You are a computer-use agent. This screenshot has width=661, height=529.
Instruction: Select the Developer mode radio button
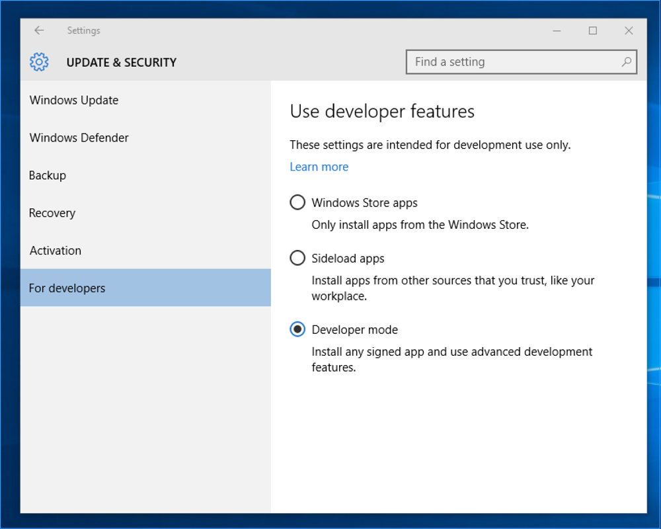coord(297,329)
